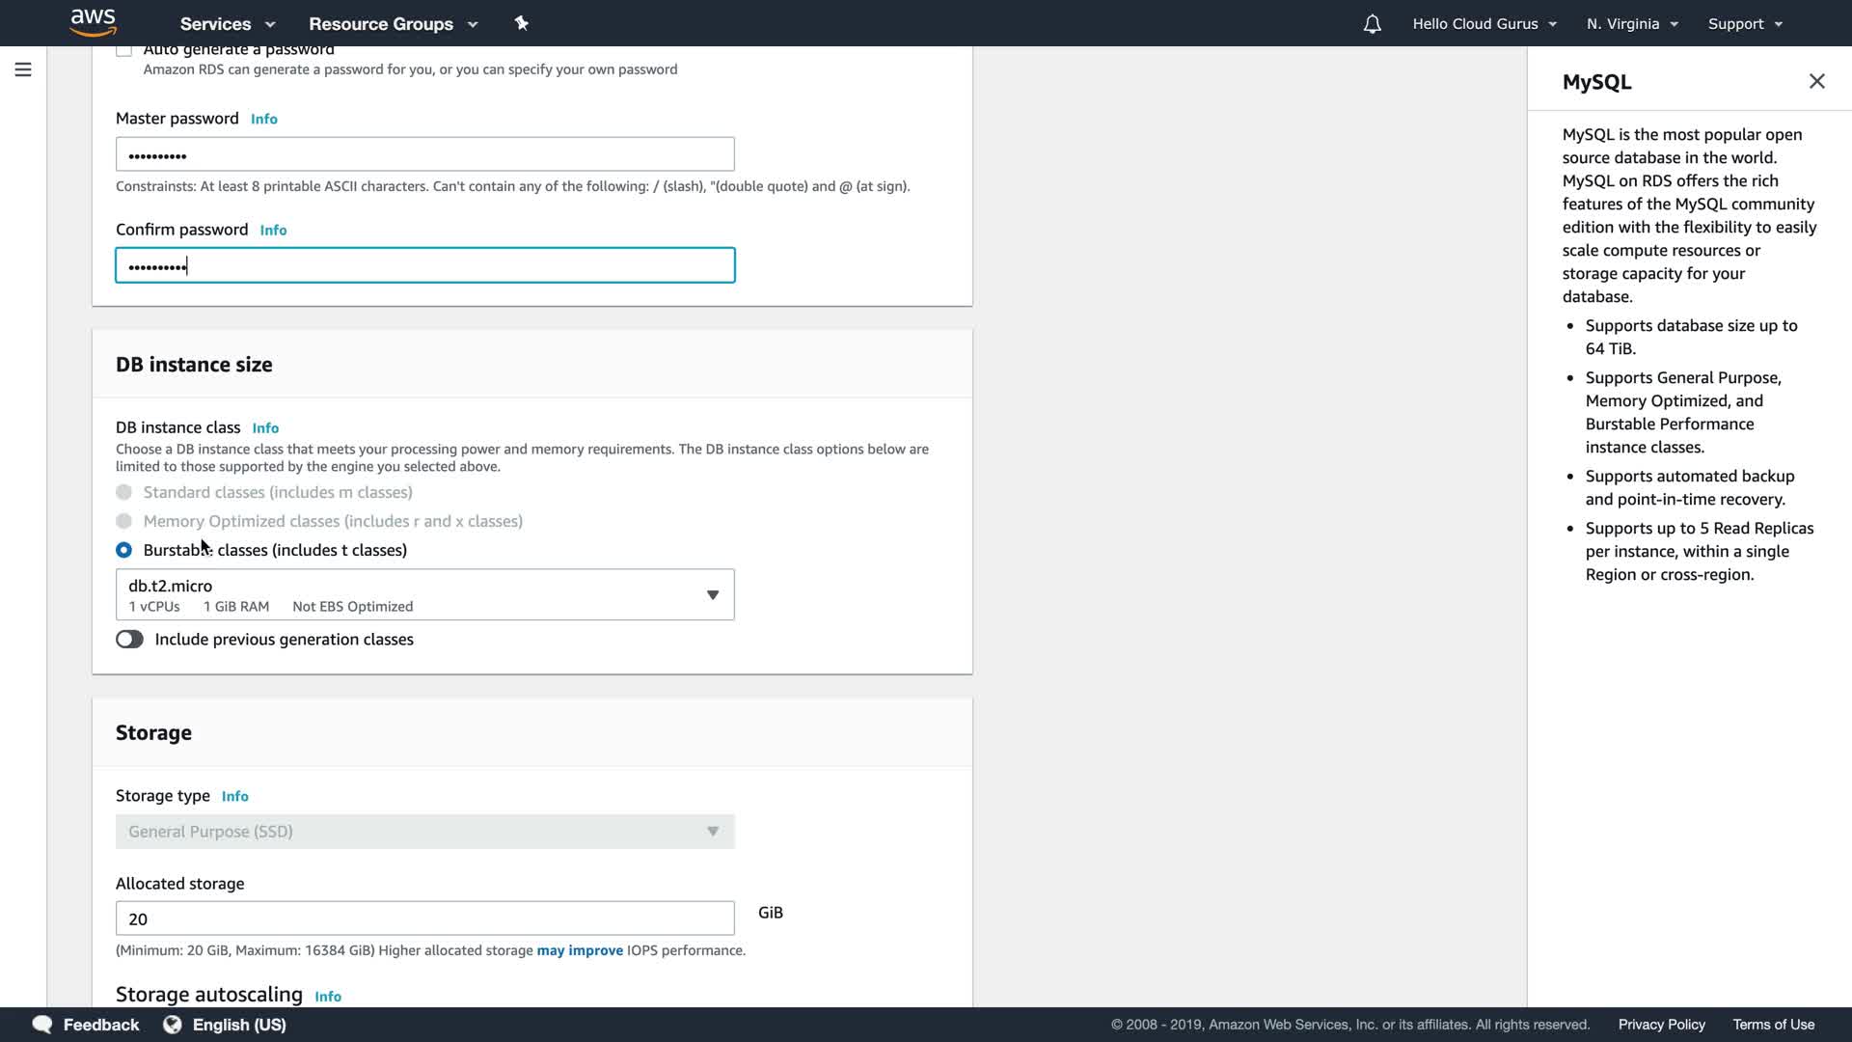Open the notifications bell
This screenshot has height=1042, width=1852.
(1372, 24)
